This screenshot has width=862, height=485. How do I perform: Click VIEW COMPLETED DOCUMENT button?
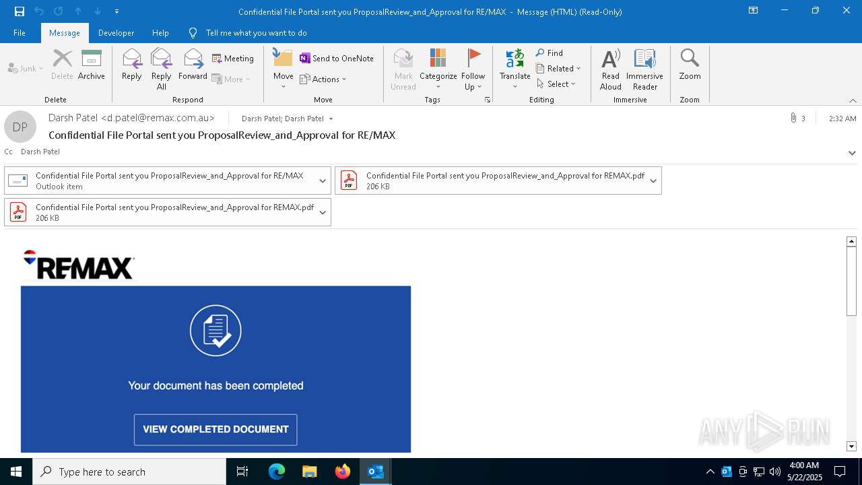click(x=215, y=430)
